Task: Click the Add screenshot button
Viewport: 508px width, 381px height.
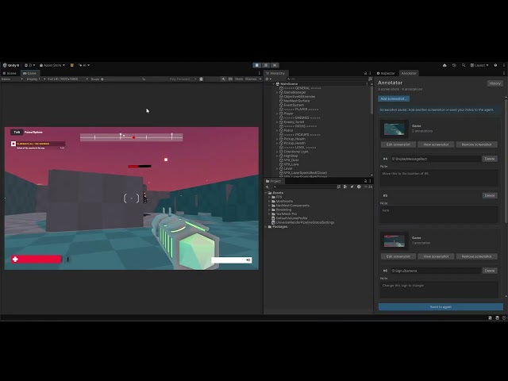Action: 394,98
